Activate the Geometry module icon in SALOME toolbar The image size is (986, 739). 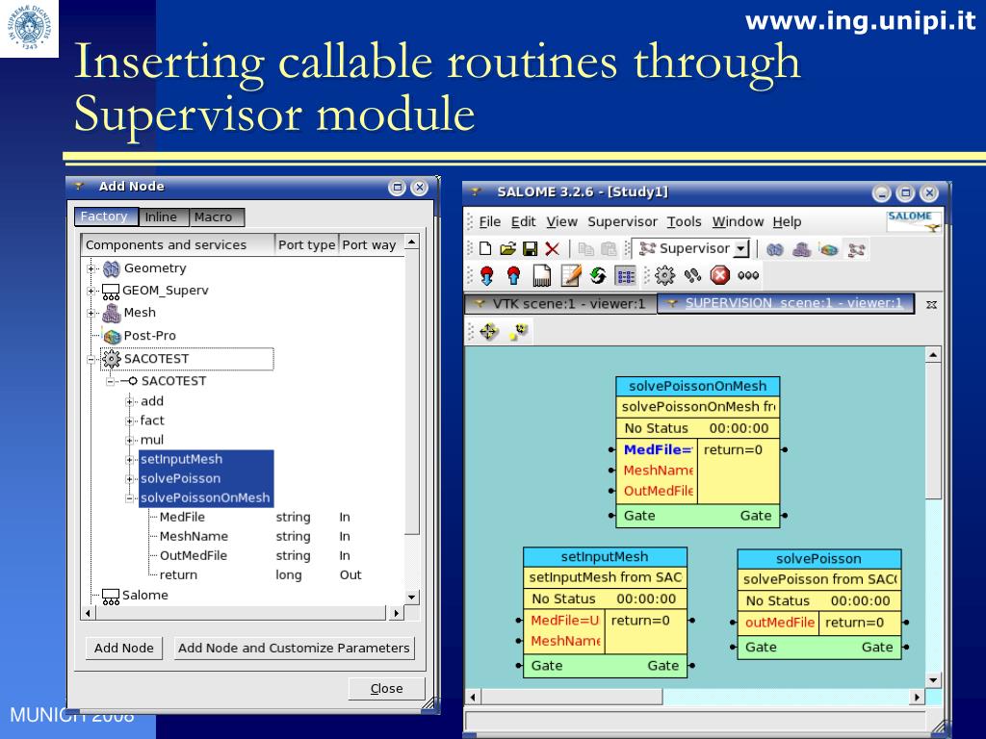(x=775, y=249)
